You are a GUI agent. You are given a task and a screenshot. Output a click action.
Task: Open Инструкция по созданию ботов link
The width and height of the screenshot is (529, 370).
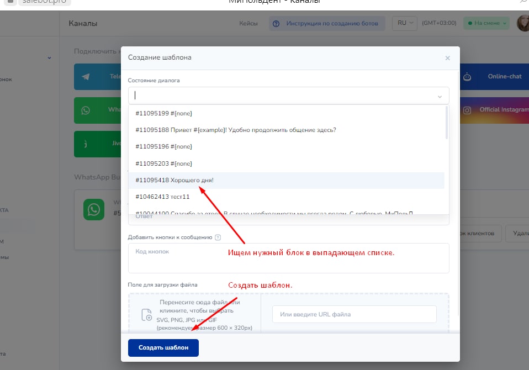(327, 23)
